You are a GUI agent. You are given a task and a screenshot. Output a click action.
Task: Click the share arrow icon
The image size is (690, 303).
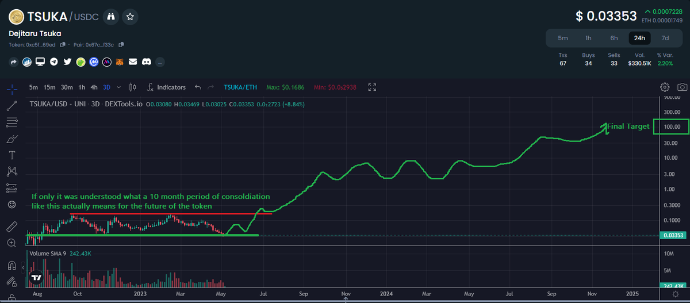13,62
